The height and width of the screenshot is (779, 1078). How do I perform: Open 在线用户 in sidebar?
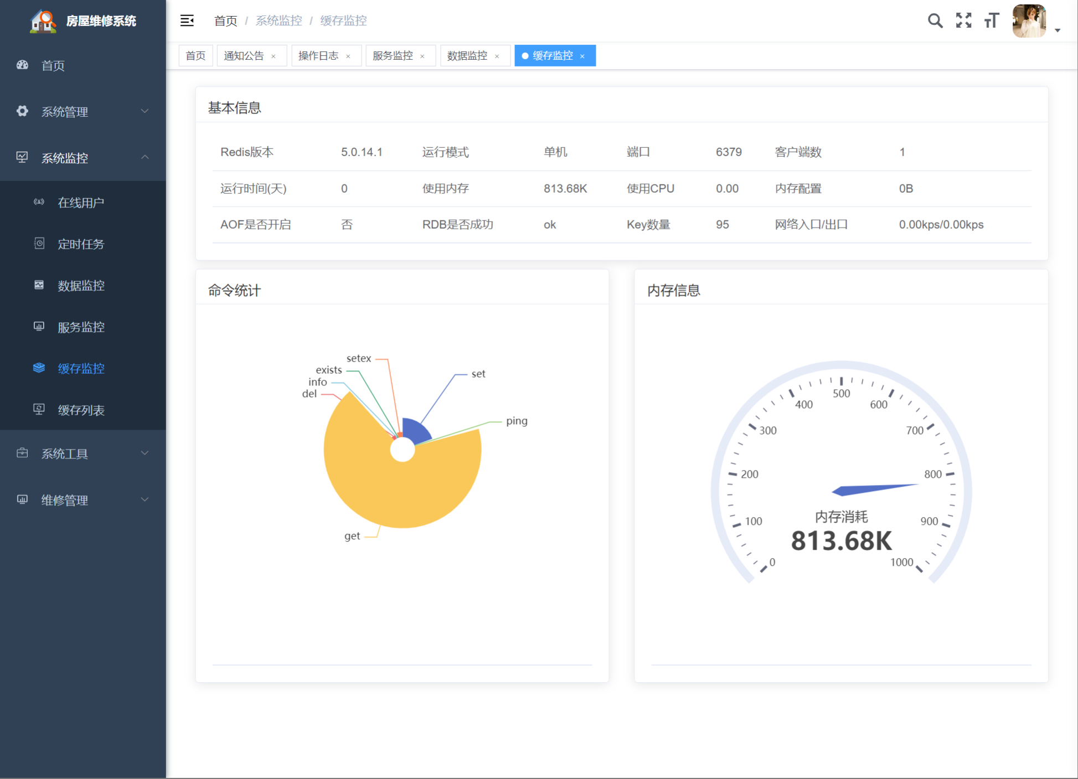(x=81, y=203)
